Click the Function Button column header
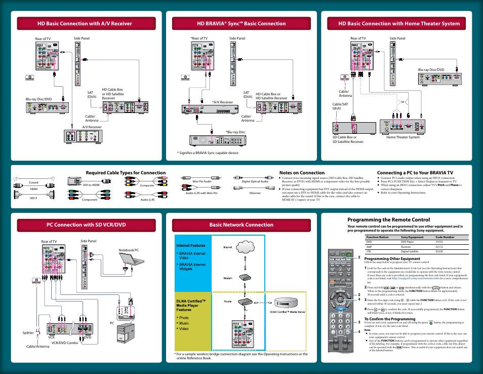This screenshot has height=374, width=483. pos(377,237)
